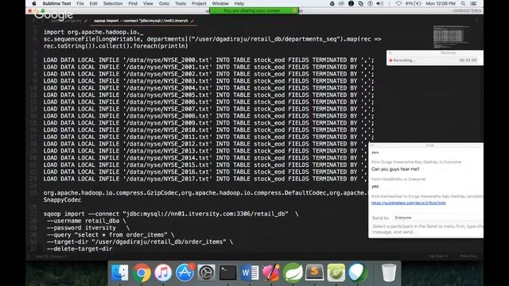The height and width of the screenshot is (286, 509).
Task: Open the Goto menu
Action: click(164, 3)
